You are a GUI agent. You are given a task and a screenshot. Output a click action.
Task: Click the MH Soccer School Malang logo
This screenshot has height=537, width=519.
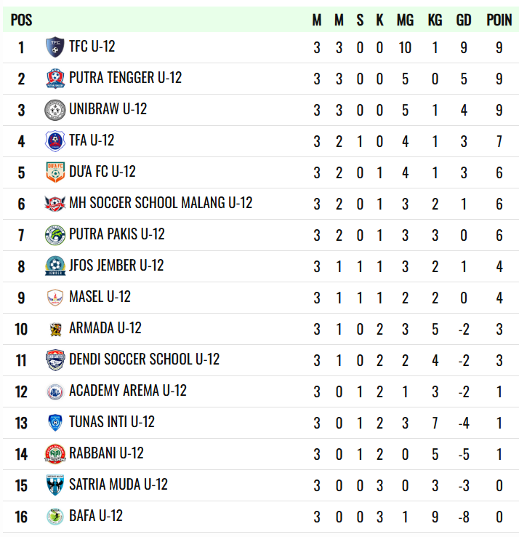coord(55,204)
